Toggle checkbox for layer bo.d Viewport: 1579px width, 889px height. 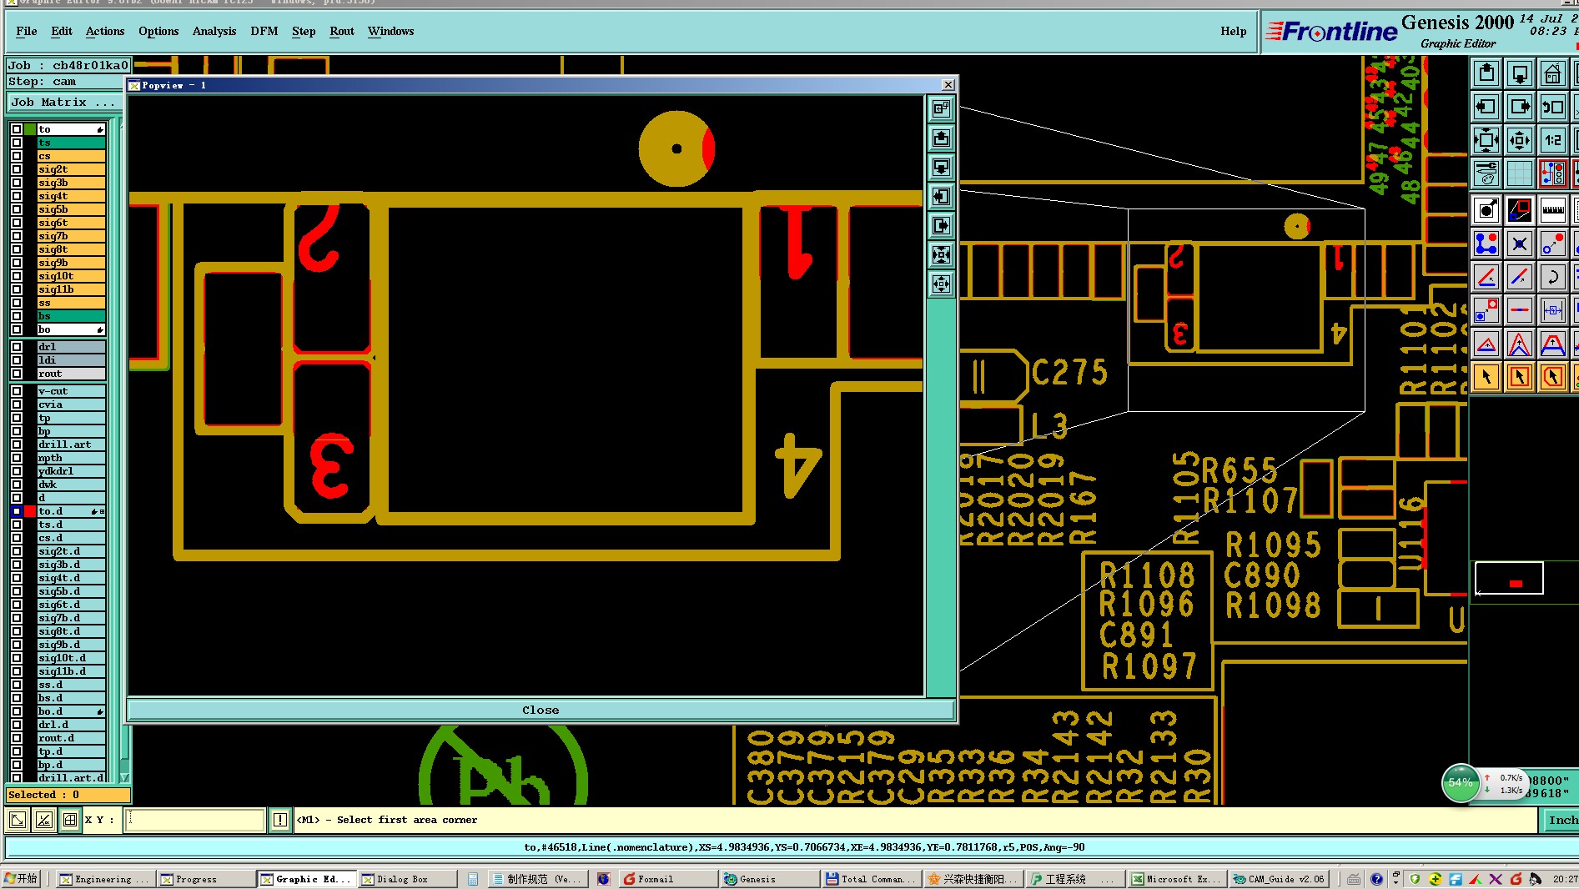tap(17, 711)
